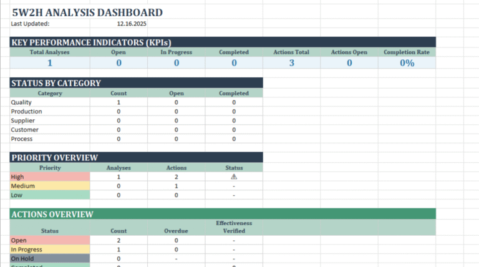Select the Actions Open header cell
This screenshot has width=479, height=267.
349,52
